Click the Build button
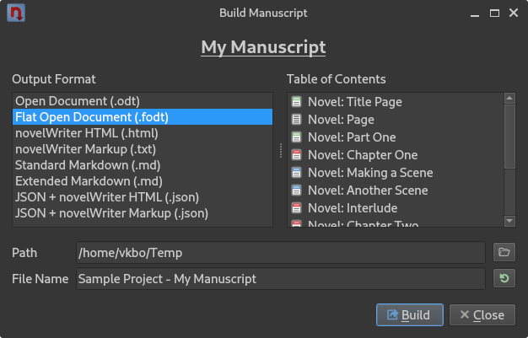 point(409,314)
